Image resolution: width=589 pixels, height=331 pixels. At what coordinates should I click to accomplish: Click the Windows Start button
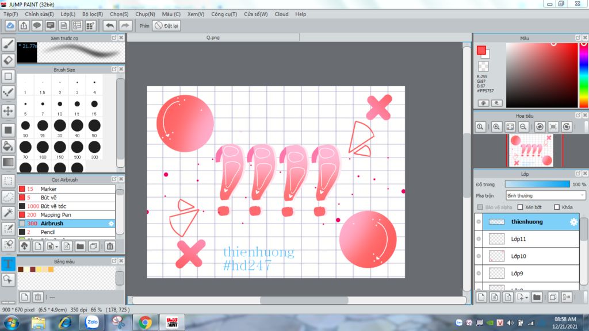(x=12, y=322)
